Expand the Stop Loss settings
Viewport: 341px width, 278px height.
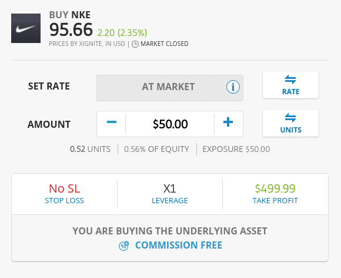coord(64,194)
